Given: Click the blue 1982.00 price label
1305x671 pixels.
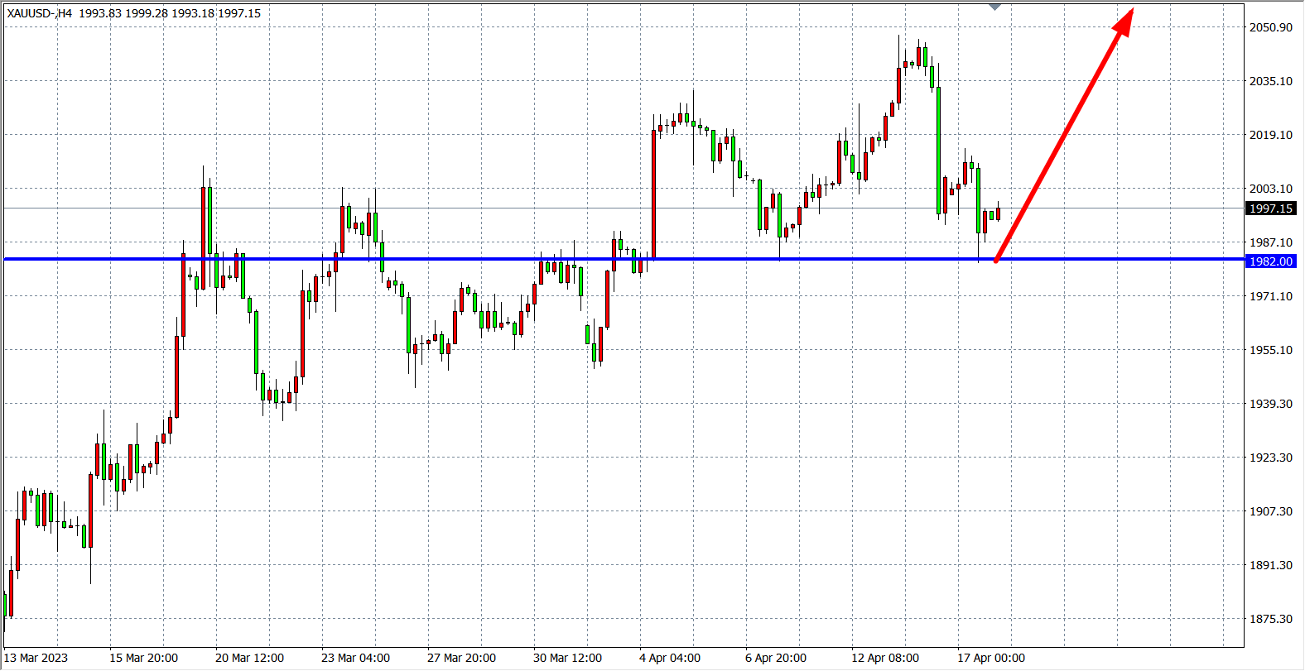Looking at the screenshot, I should pyautogui.click(x=1270, y=261).
